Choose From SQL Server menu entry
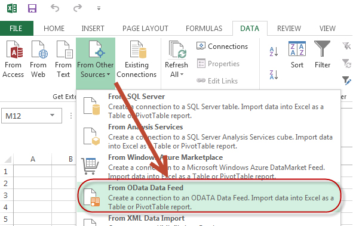The height and width of the screenshot is (226, 353). tap(208, 106)
